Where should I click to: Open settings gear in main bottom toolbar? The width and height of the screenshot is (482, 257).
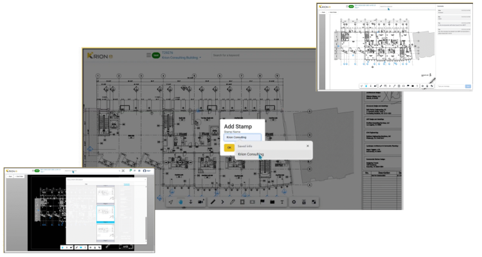(294, 202)
